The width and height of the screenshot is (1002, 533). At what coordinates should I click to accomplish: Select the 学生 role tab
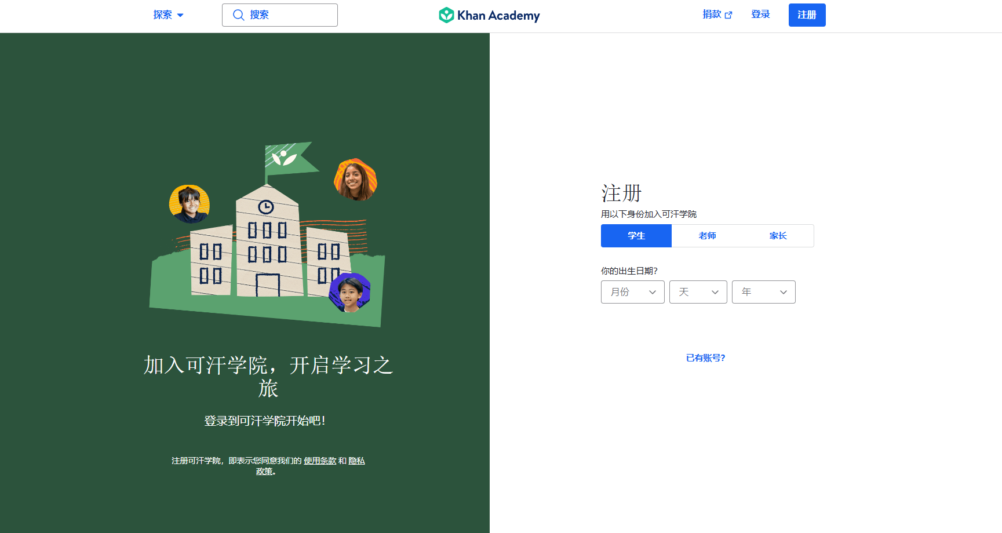[x=636, y=236]
